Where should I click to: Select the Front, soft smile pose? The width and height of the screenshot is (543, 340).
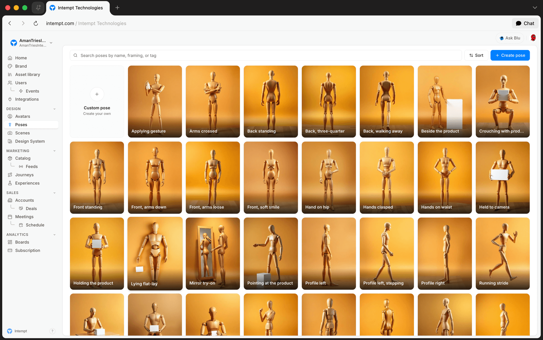[271, 178]
